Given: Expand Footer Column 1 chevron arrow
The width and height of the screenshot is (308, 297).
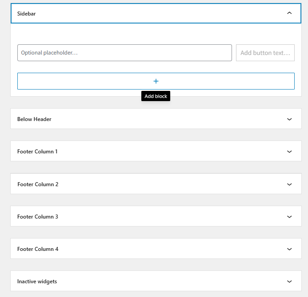Looking at the screenshot, I should tap(289, 152).
